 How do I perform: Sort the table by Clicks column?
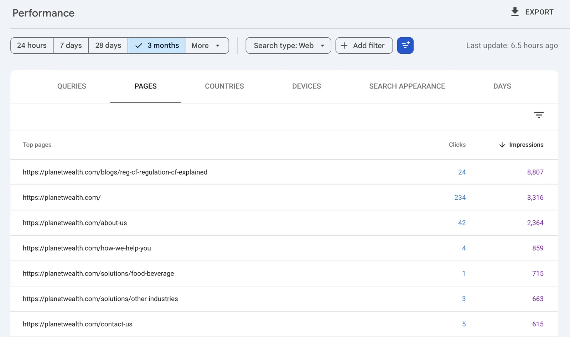(457, 145)
